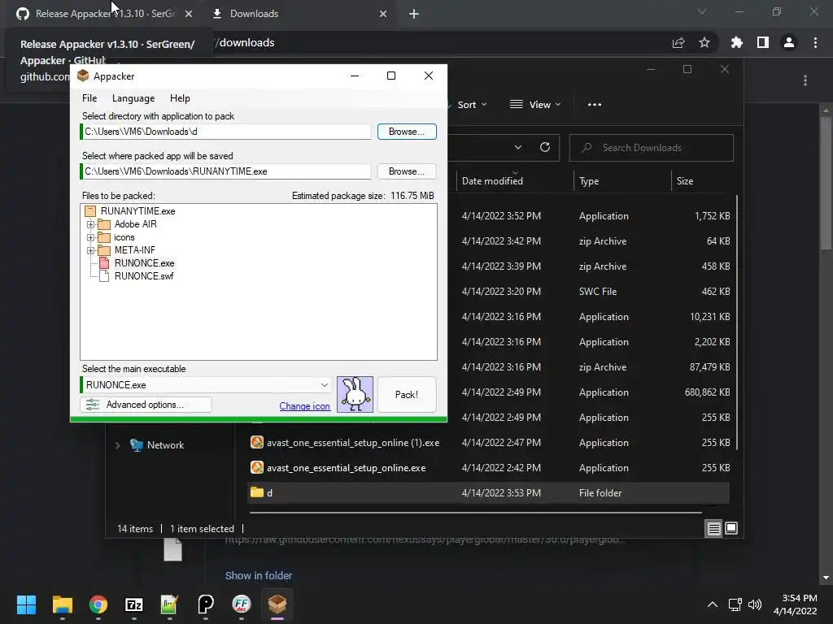Click Show in folder link in Chrome
Screen dimensions: 833x624
[x=258, y=576]
